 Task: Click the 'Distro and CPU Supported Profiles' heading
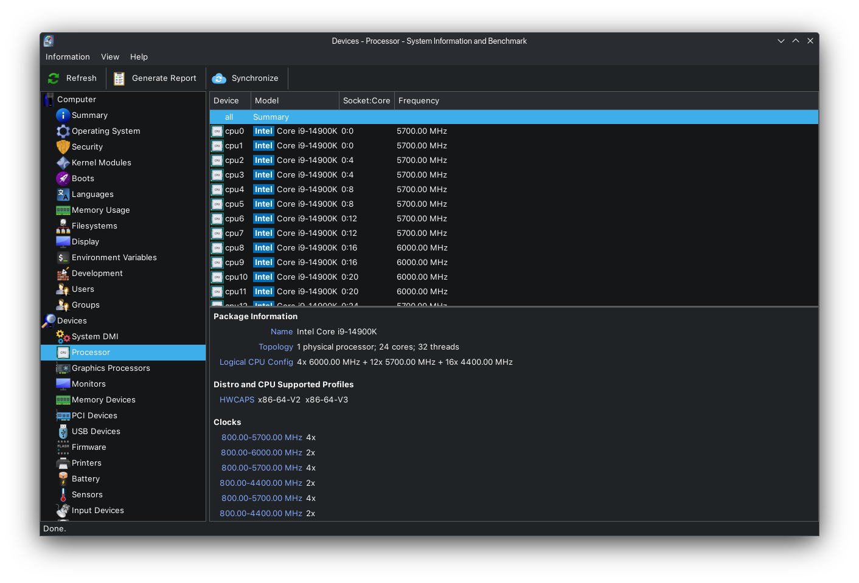point(283,385)
